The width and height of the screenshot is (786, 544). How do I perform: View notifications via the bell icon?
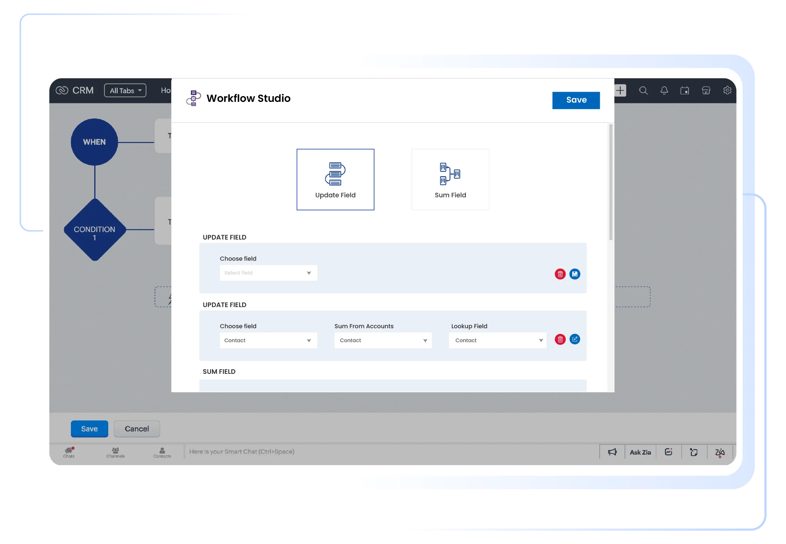[665, 90]
